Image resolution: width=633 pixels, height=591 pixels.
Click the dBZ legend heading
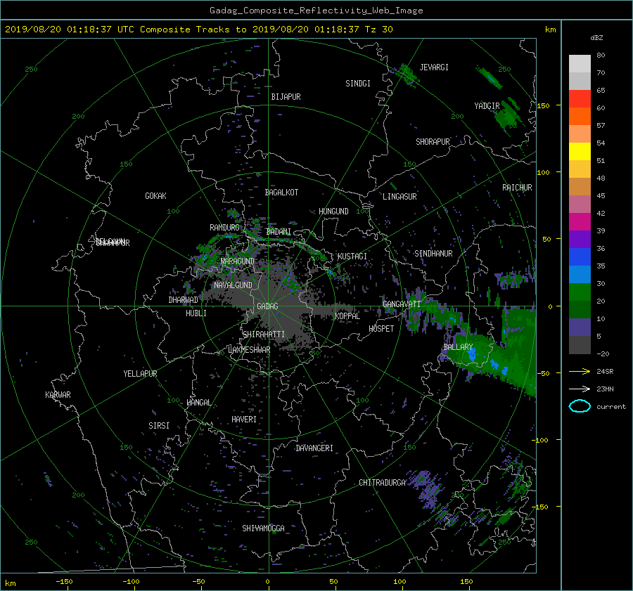(596, 38)
